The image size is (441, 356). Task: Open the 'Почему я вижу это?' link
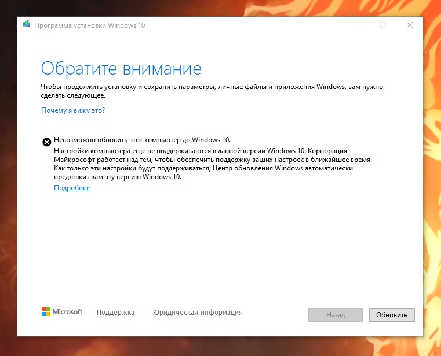click(73, 110)
